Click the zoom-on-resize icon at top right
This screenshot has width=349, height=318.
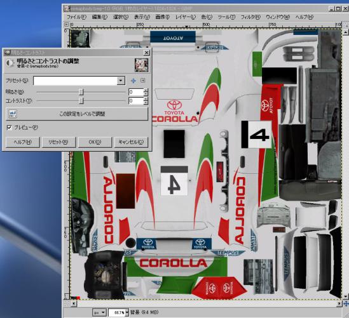[345, 25]
